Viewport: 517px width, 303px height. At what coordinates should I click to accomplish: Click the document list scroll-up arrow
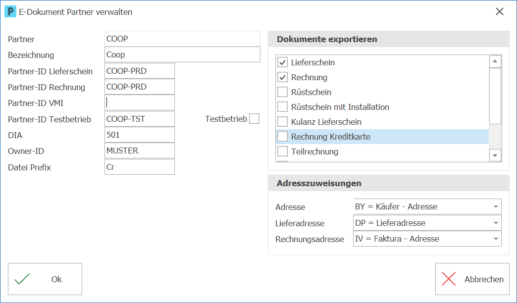[x=495, y=62]
